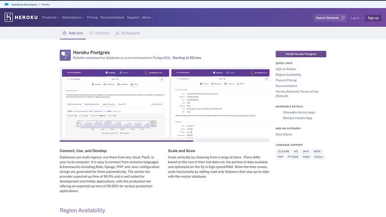Click the Search Elements field
386x217 pixels.
pos(330,18)
